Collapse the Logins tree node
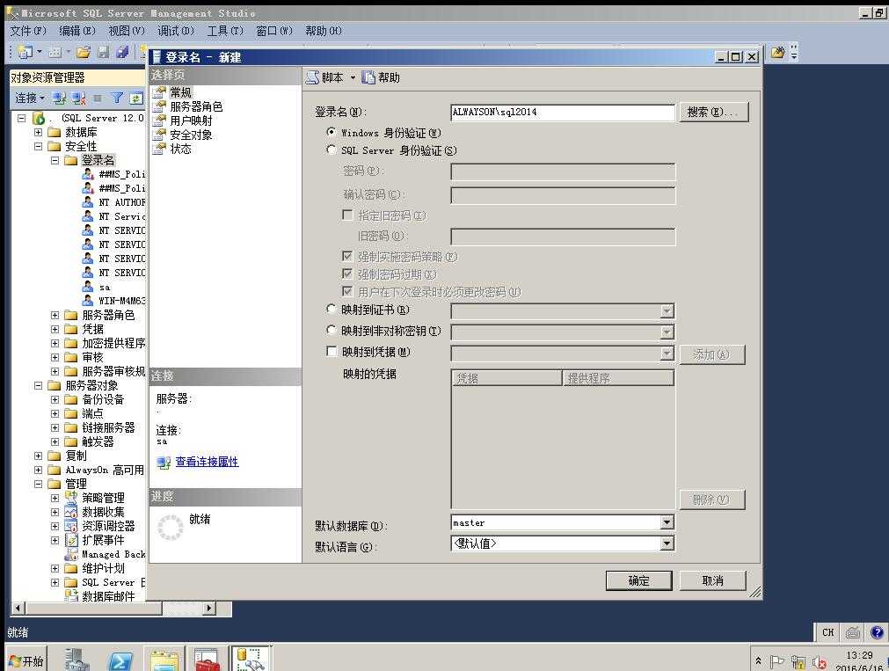 [x=55, y=161]
